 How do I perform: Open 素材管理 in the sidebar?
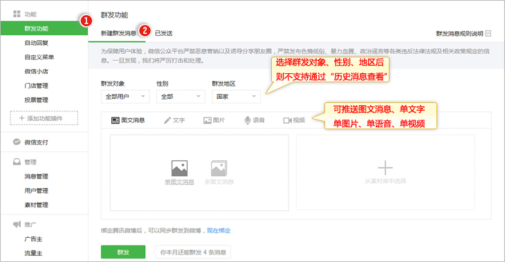(x=37, y=205)
